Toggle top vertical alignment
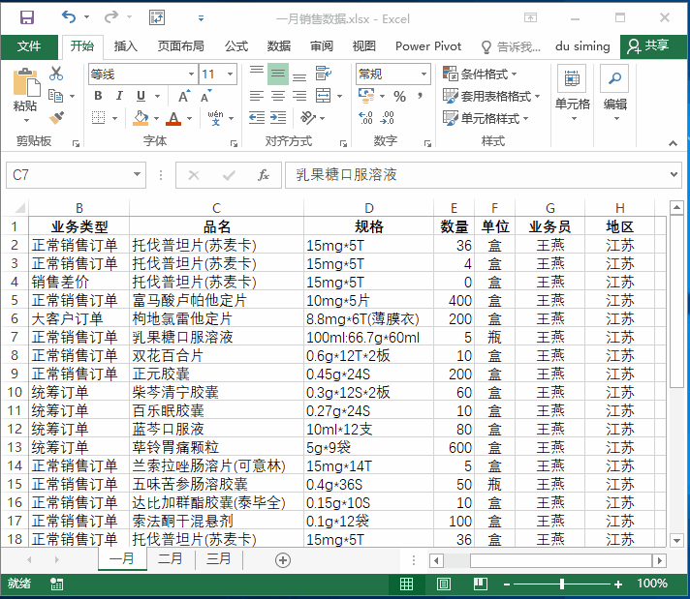 pyautogui.click(x=257, y=73)
